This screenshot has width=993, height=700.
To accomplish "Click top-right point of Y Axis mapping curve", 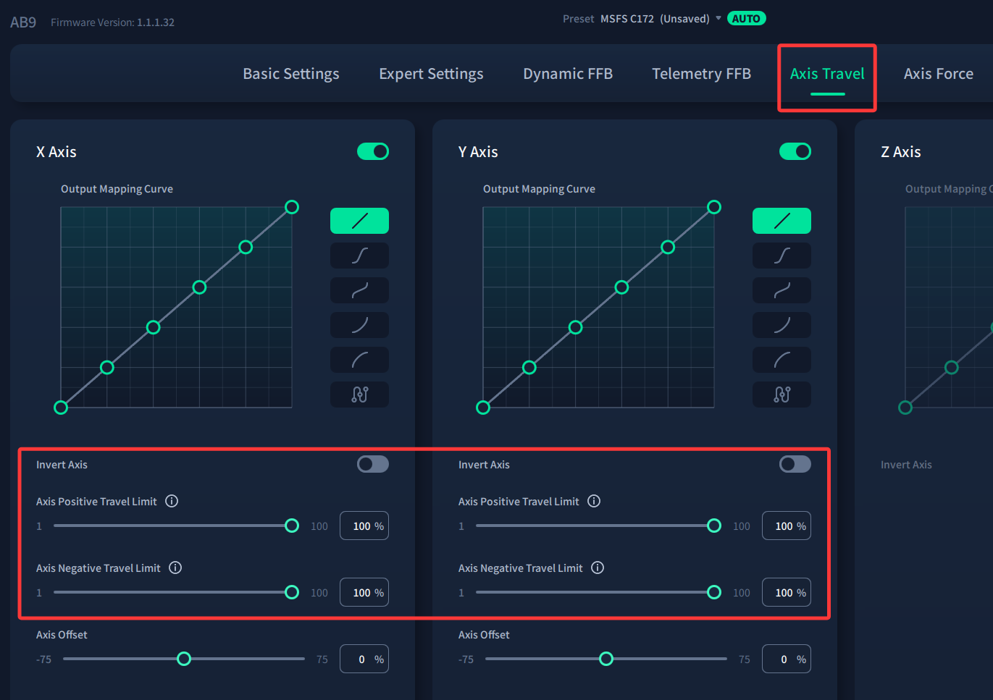I will click(714, 207).
